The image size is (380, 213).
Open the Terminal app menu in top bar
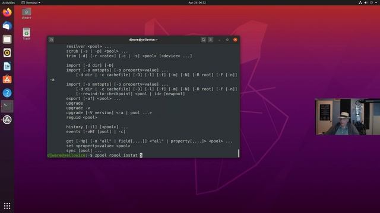pyautogui.click(x=31, y=2)
